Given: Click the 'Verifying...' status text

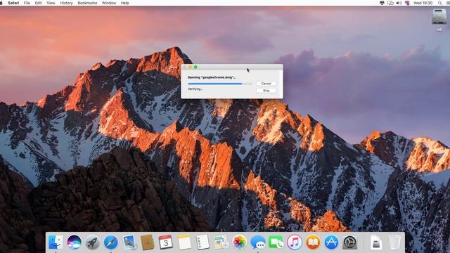Looking at the screenshot, I should coord(195,89).
